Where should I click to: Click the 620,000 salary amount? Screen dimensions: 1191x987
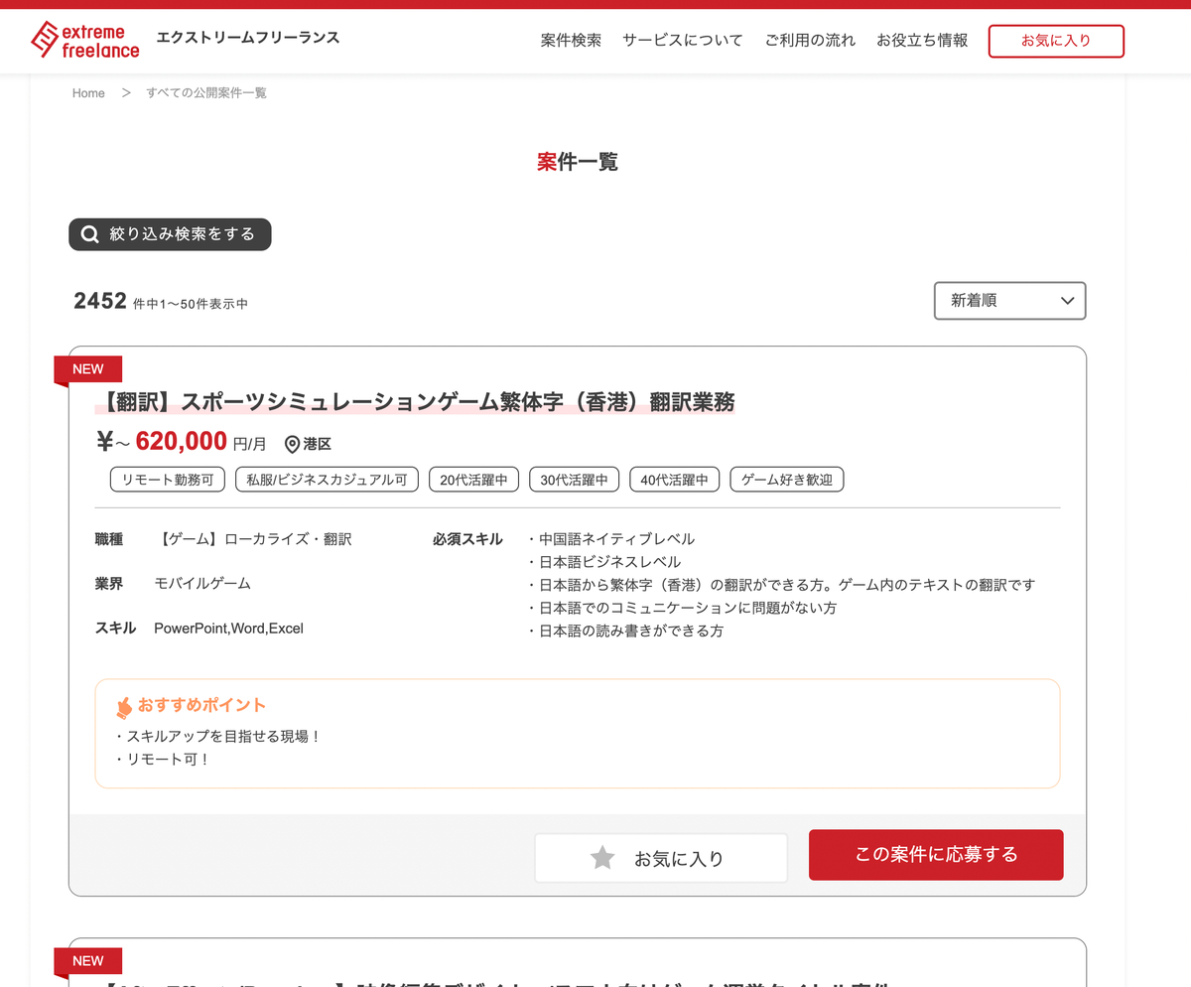182,441
